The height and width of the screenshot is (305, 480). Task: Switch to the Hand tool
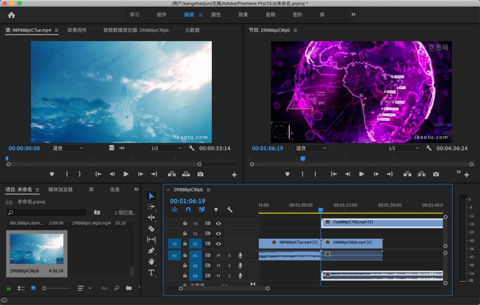[152, 261]
